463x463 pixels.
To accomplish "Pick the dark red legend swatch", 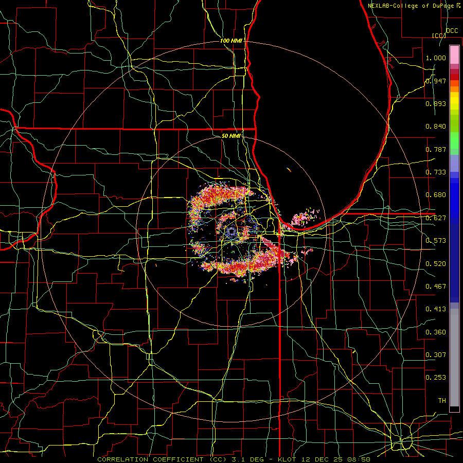I will 454,77.
